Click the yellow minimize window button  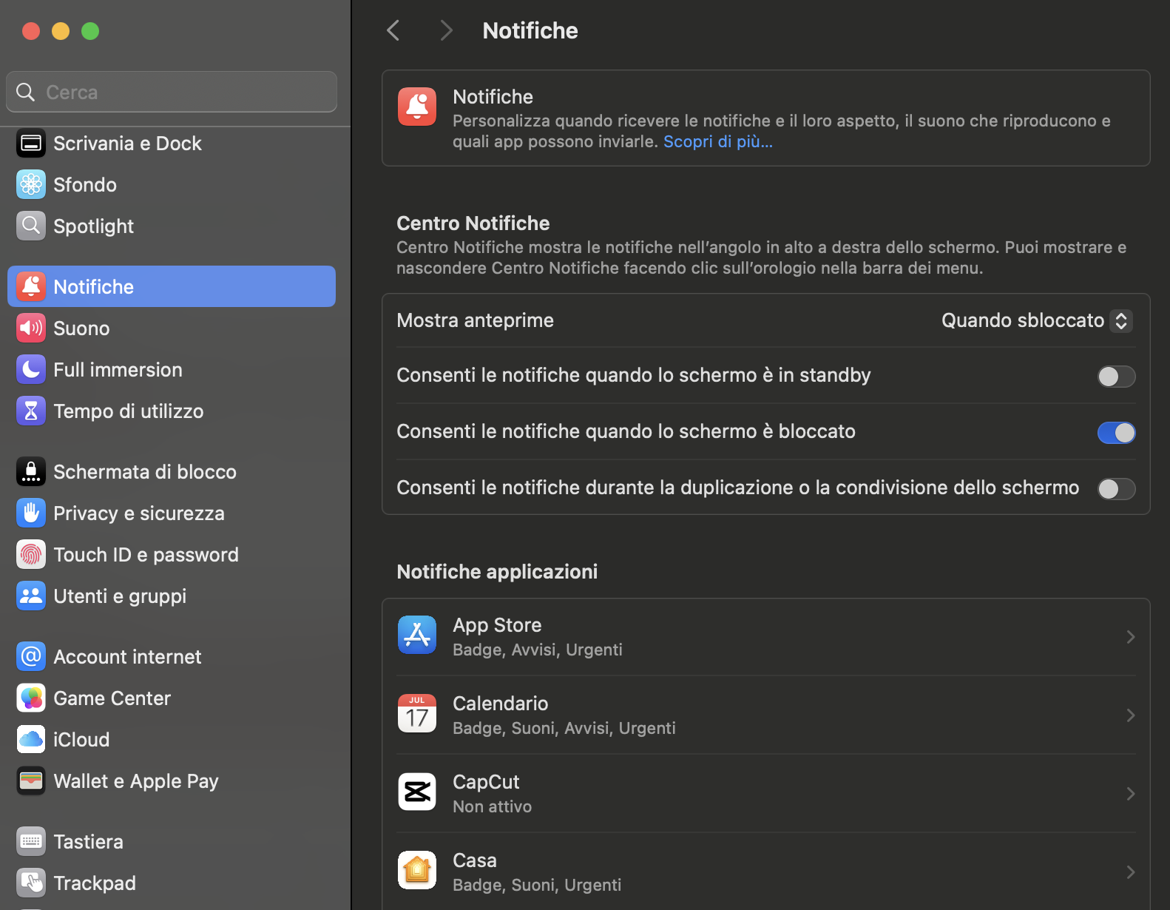click(61, 31)
